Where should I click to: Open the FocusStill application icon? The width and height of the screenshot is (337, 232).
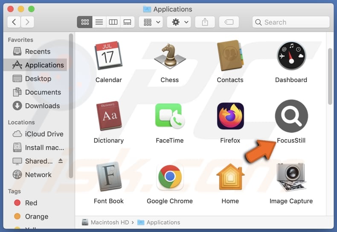[x=291, y=116]
